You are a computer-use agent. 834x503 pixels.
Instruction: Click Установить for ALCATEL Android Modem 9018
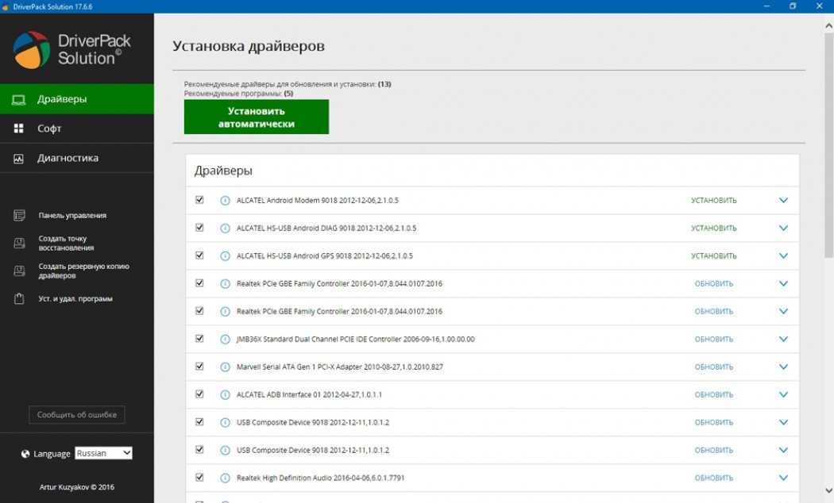click(714, 200)
